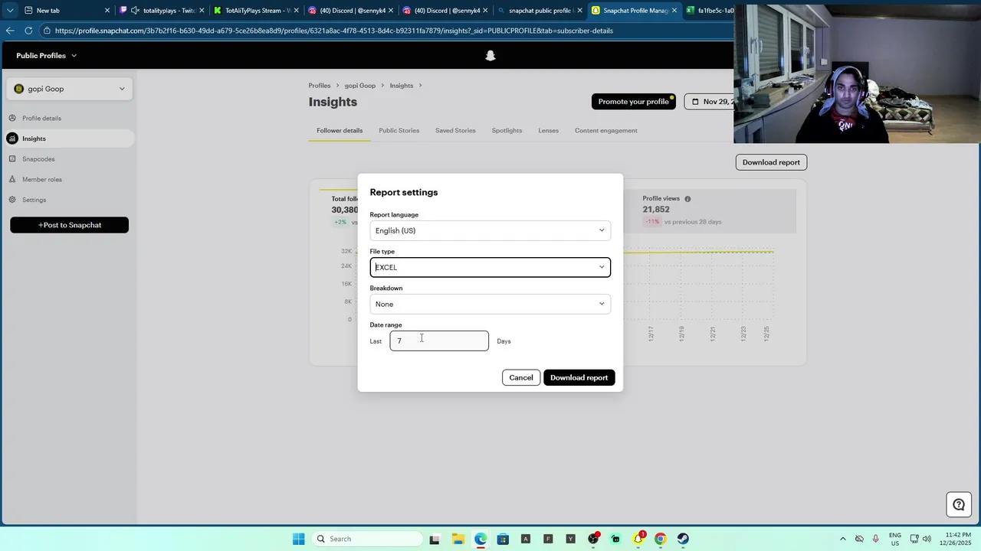Close the Snapchat Profile Manager tab
981x551 pixels.
(674, 11)
